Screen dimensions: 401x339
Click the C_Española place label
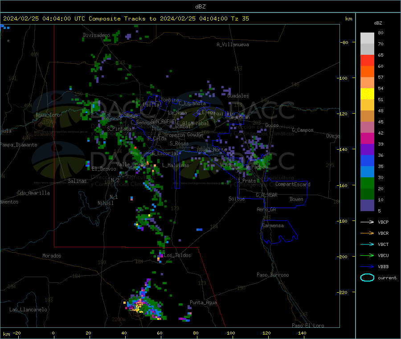point(192,103)
